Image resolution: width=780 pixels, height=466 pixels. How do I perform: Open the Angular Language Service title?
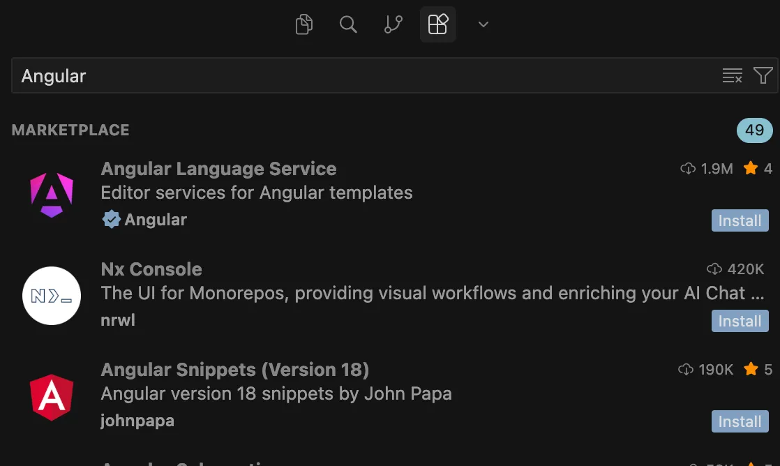click(218, 169)
